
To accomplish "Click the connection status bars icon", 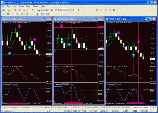I will tap(135, 111).
